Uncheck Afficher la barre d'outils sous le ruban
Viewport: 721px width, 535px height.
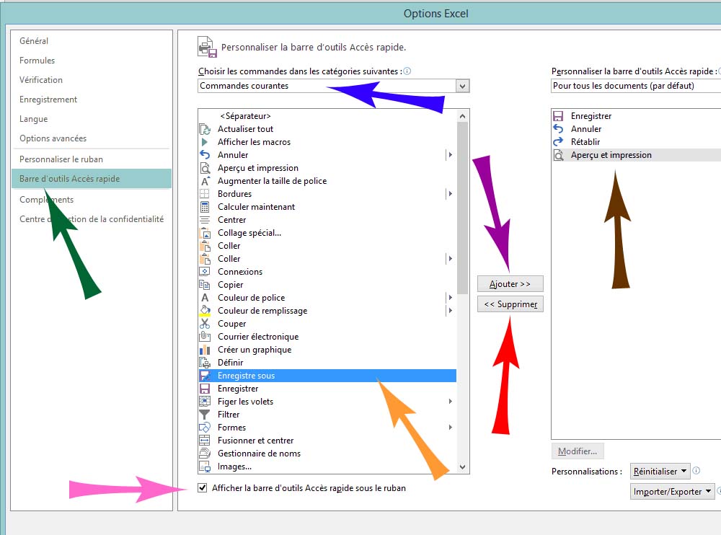[x=203, y=487]
